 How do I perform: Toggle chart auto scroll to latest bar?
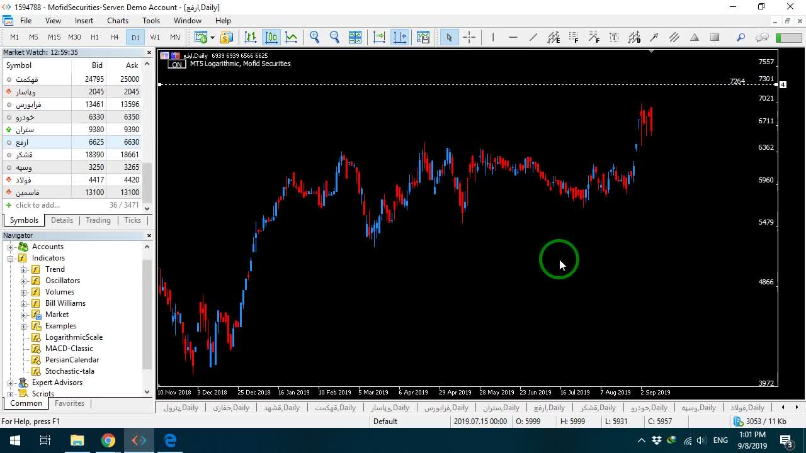379,37
